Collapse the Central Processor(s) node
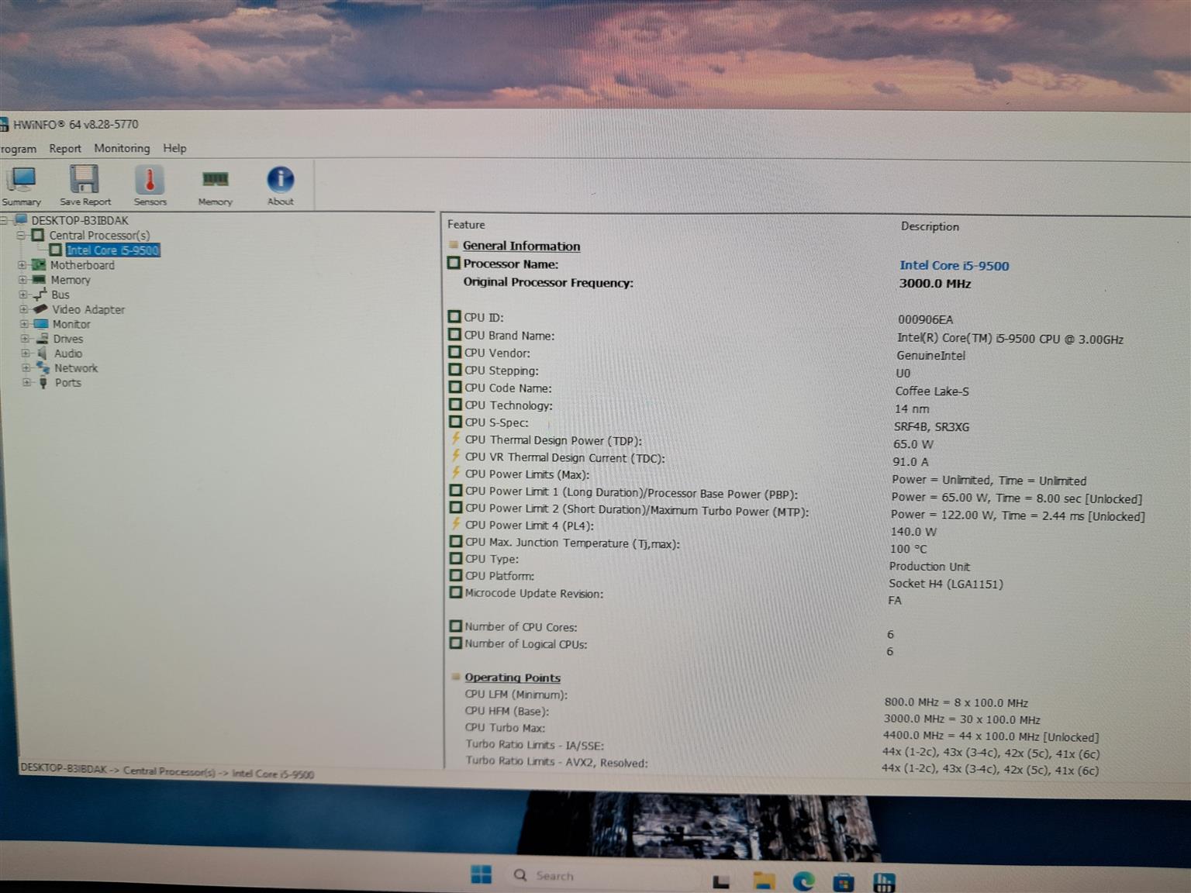 [22, 235]
